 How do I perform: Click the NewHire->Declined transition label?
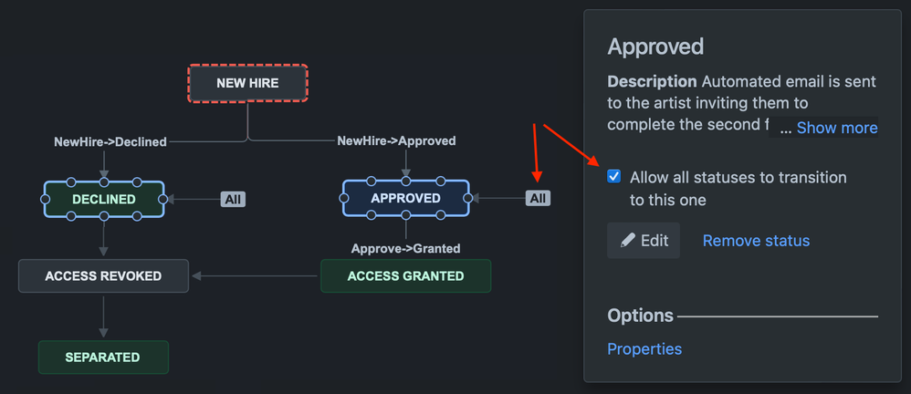(110, 141)
